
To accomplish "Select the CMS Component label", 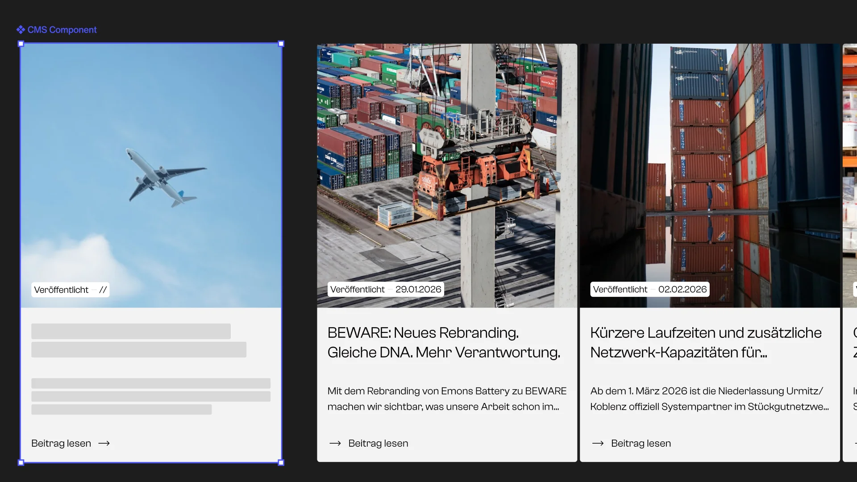I will click(x=62, y=29).
